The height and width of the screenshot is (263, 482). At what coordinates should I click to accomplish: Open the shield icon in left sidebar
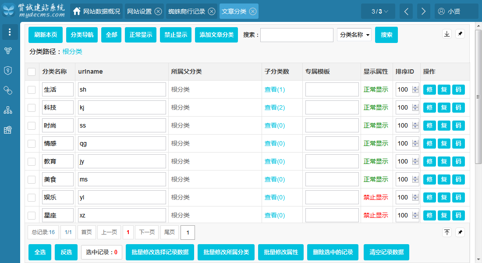(8, 71)
